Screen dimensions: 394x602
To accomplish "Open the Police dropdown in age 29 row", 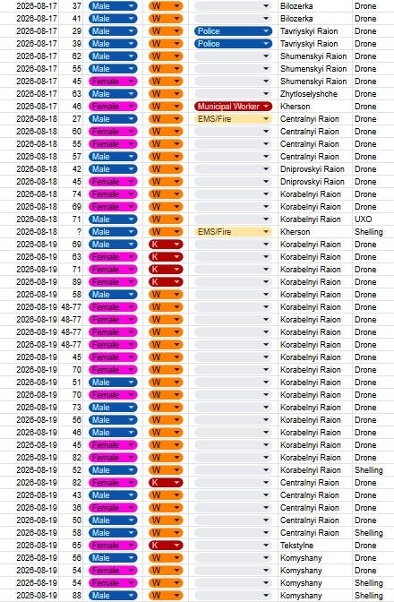I will (233, 31).
